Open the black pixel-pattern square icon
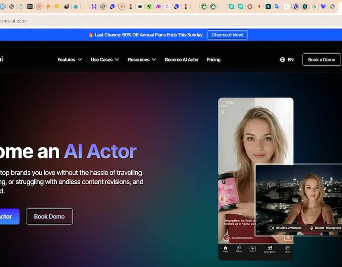 tap(30, 7)
